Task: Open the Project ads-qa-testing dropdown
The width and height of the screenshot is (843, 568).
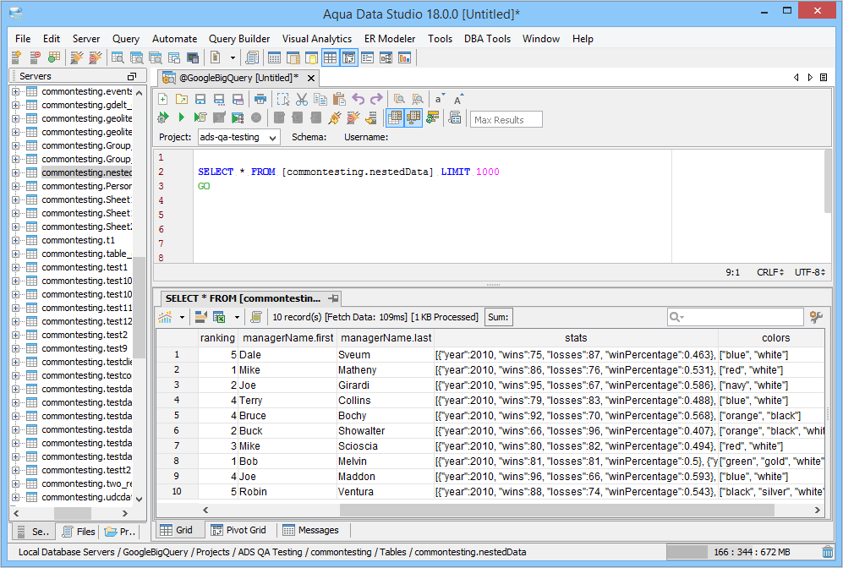Action: coord(272,137)
